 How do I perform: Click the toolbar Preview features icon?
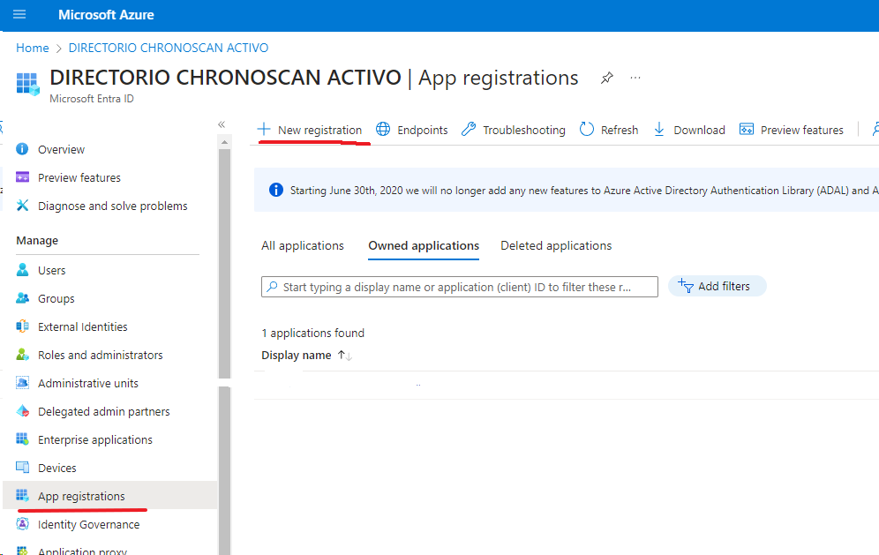(x=747, y=130)
